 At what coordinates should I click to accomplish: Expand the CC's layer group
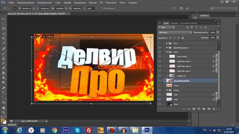(x=167, y=43)
